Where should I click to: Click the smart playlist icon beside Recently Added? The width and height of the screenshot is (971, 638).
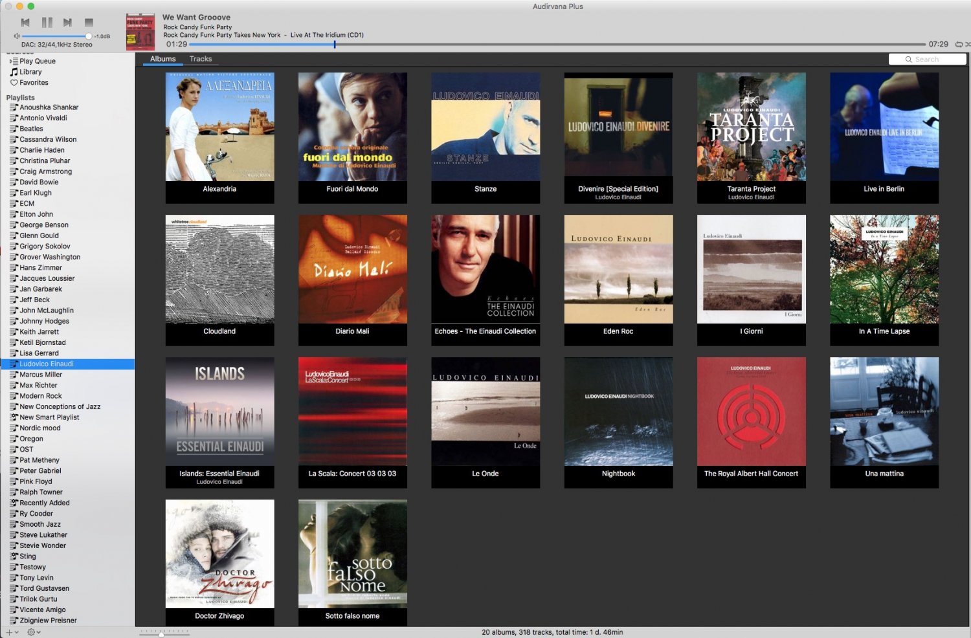[x=14, y=503]
